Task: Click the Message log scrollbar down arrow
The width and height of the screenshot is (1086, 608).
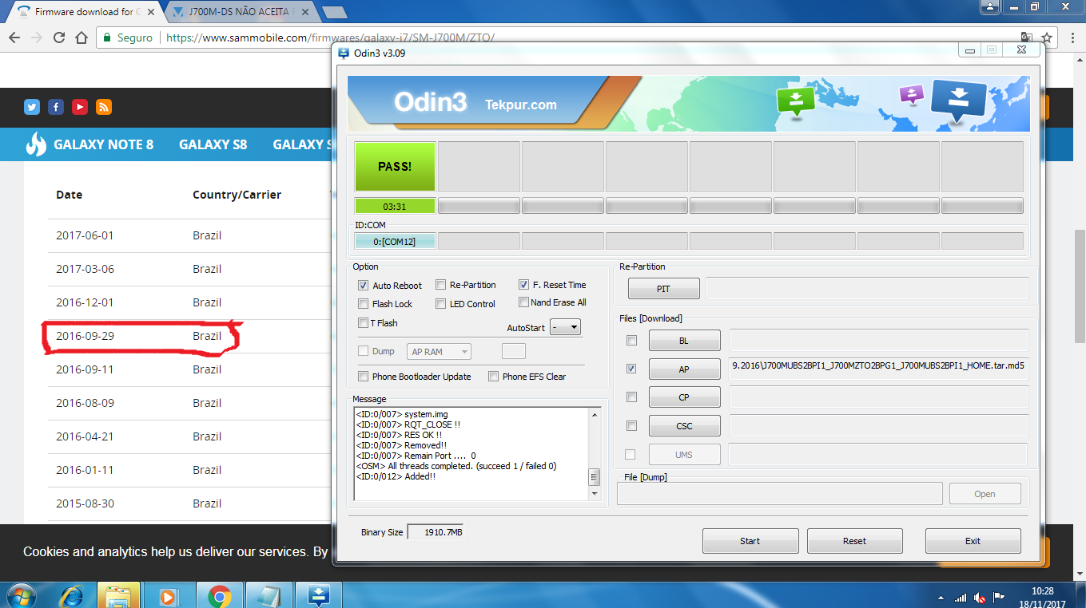Action: 594,494
